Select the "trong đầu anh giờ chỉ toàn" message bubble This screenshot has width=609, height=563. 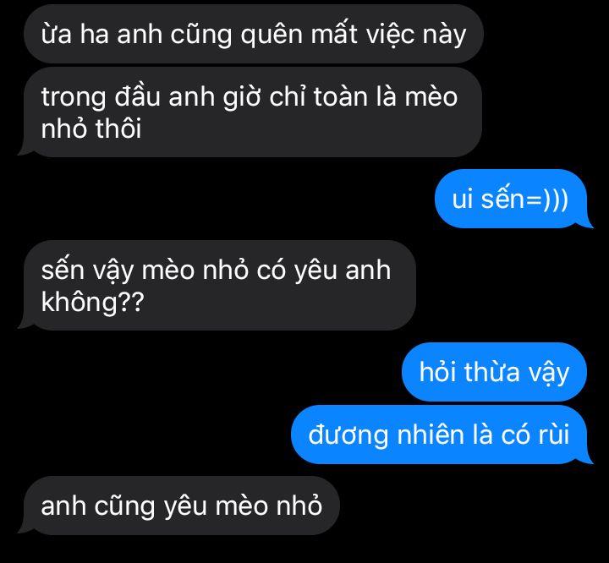tap(251, 112)
